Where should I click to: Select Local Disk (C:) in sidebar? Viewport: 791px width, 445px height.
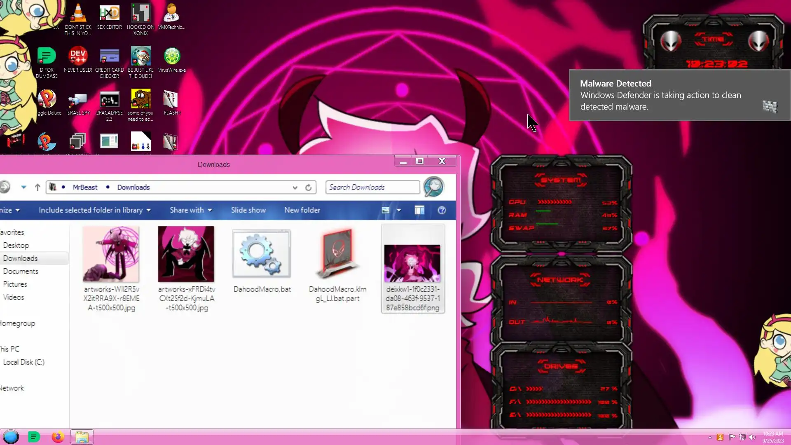(x=23, y=362)
